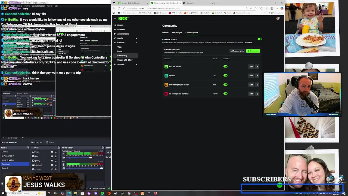Open the browser settings and more menu
Screen dimensions: 348x196
(276, 8)
